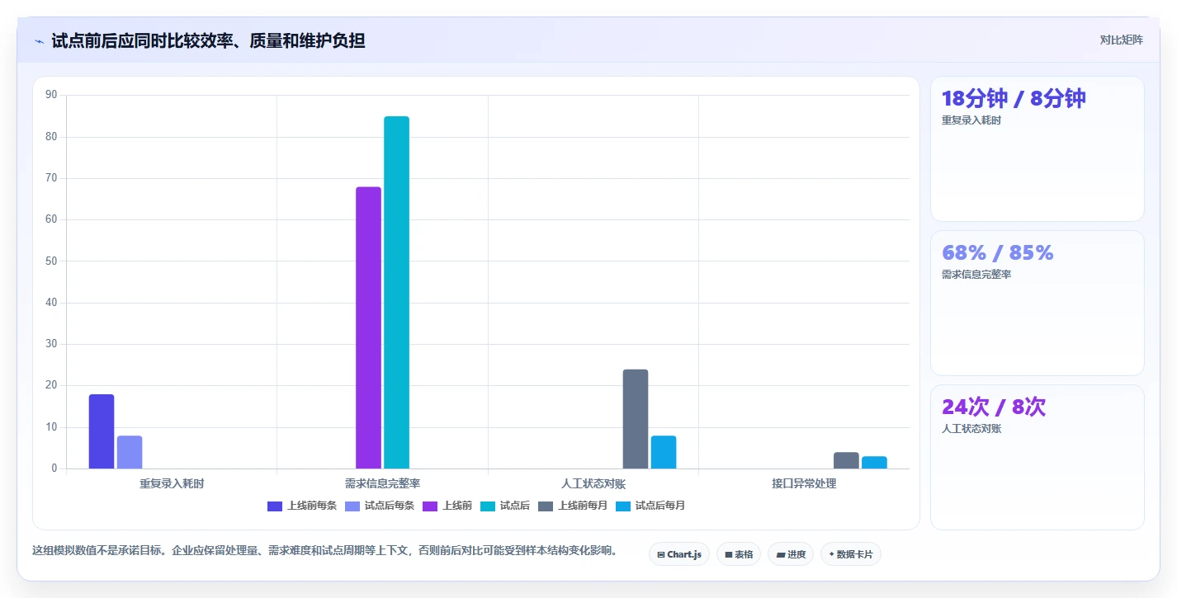
Task: Click the light-blue 8 bar for 重复录入耗时
Action: 130,452
